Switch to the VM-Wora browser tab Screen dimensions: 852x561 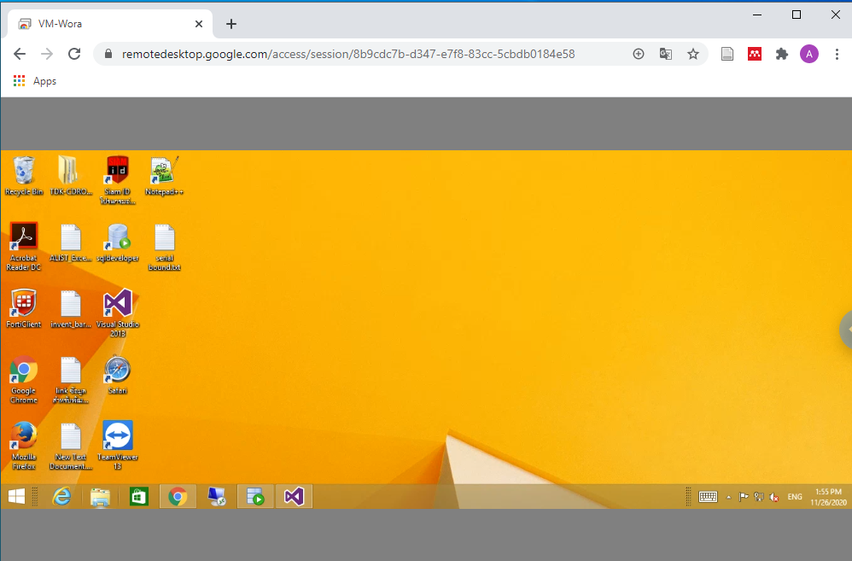click(107, 24)
